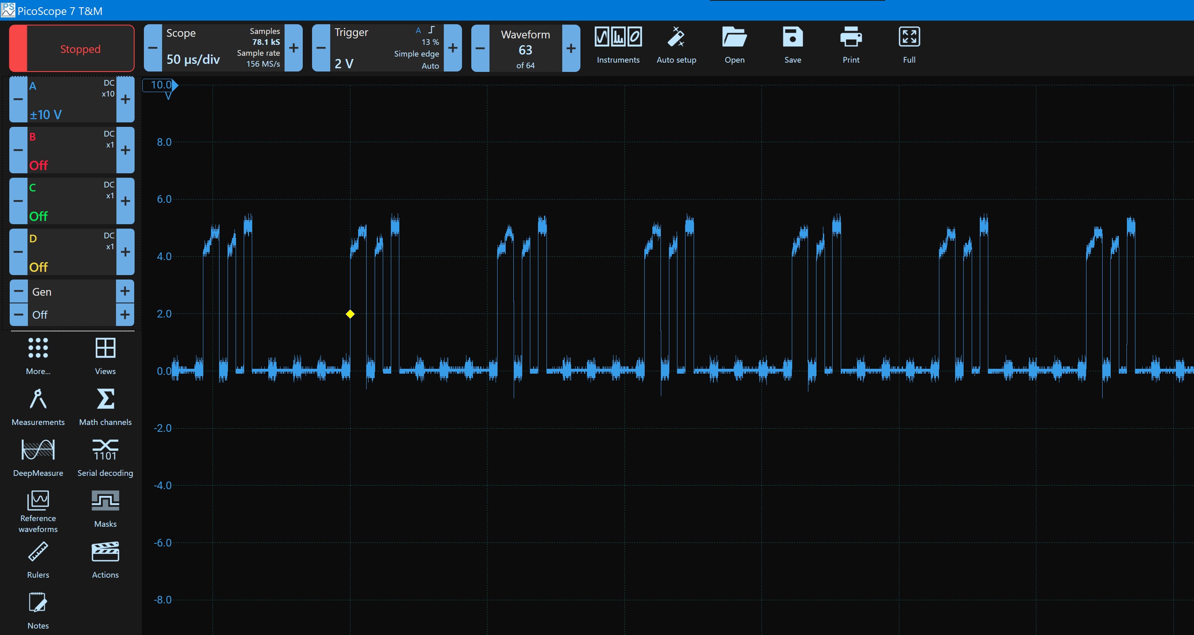This screenshot has height=635, width=1194.
Task: Decrease channel B range with minus
Action: click(x=18, y=151)
